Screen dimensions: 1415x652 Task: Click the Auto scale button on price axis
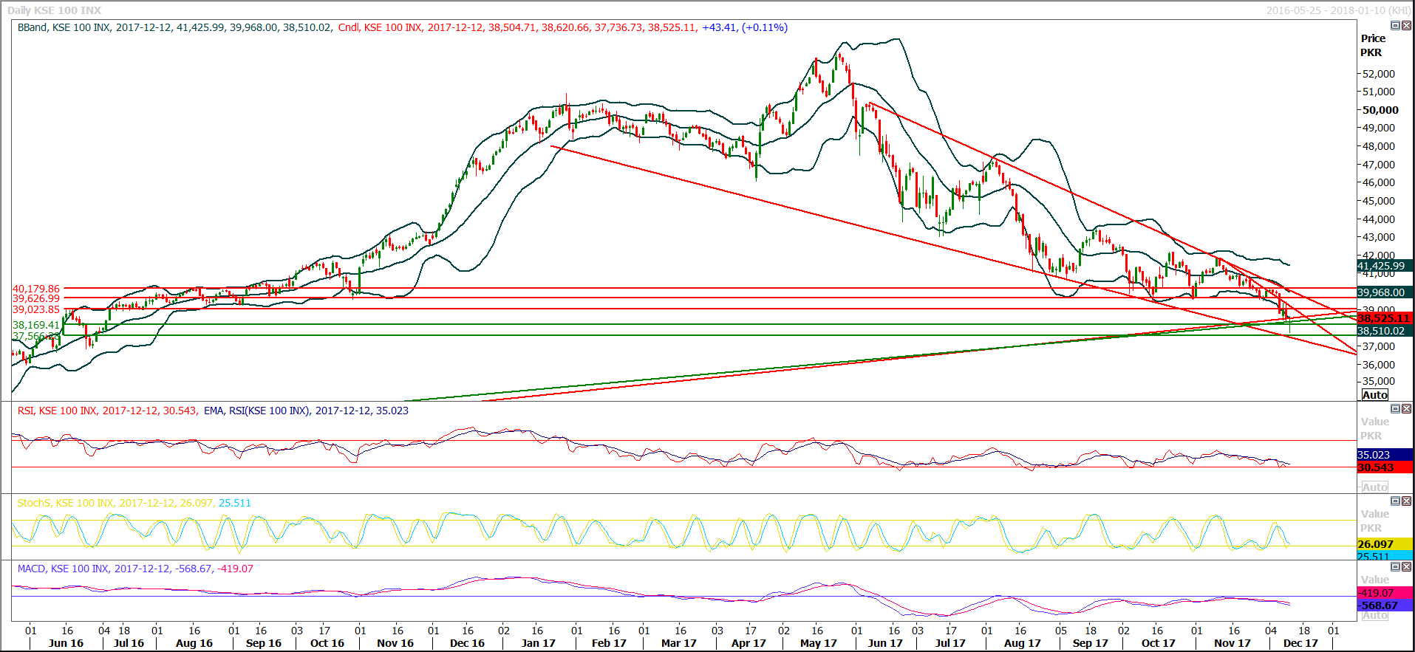pyautogui.click(x=1374, y=395)
